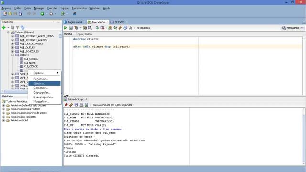Open the Arquivo menu
306x172 pixels.
tap(6, 8)
